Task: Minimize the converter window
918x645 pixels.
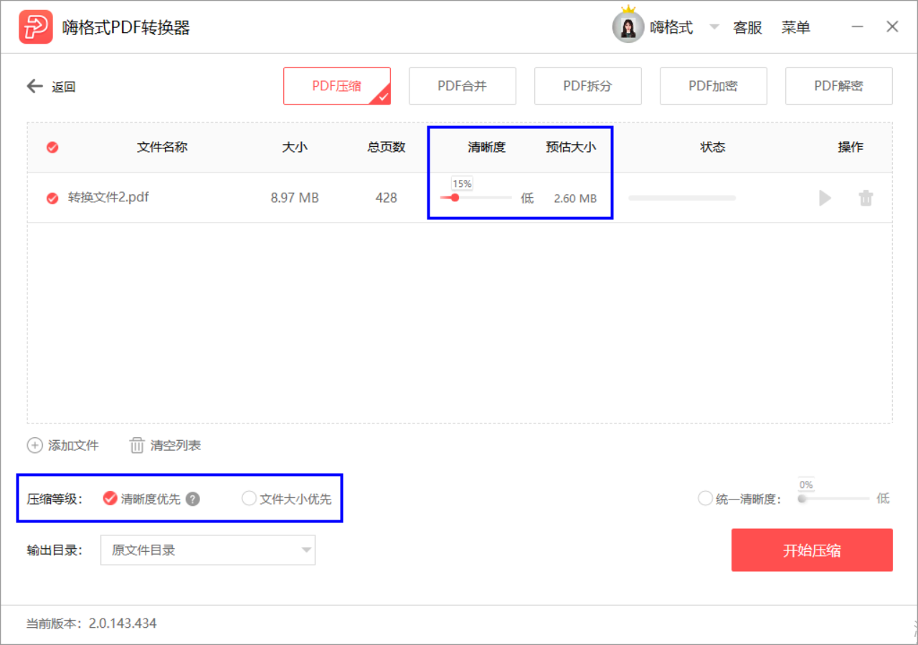Action: coord(858,27)
